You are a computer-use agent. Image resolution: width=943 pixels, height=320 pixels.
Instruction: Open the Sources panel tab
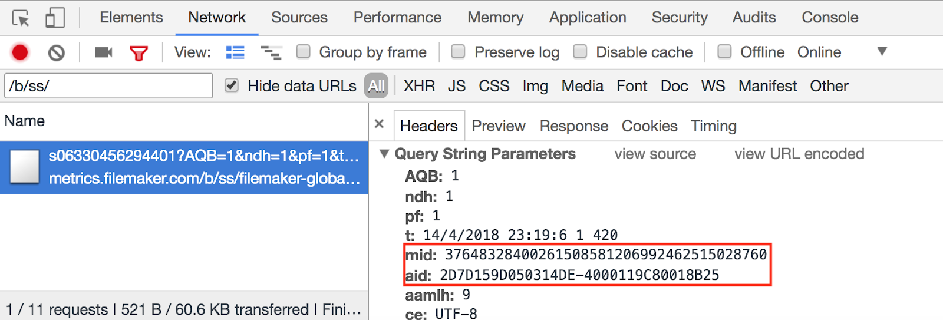tap(299, 18)
